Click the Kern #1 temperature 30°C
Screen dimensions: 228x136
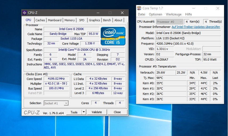pos(171,89)
